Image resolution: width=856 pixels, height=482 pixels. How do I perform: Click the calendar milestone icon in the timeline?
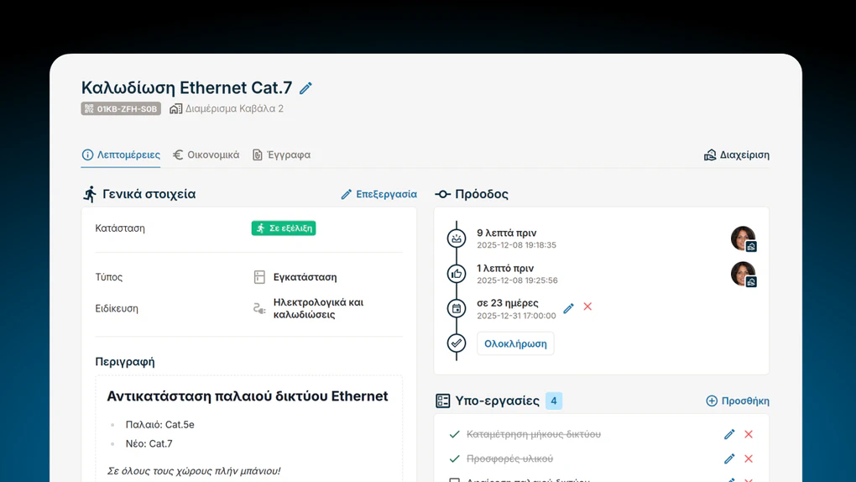[x=457, y=308]
